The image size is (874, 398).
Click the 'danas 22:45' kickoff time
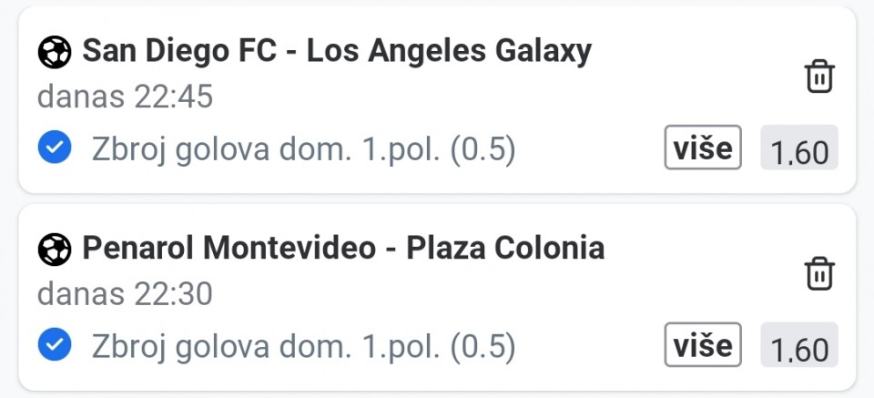(x=125, y=97)
